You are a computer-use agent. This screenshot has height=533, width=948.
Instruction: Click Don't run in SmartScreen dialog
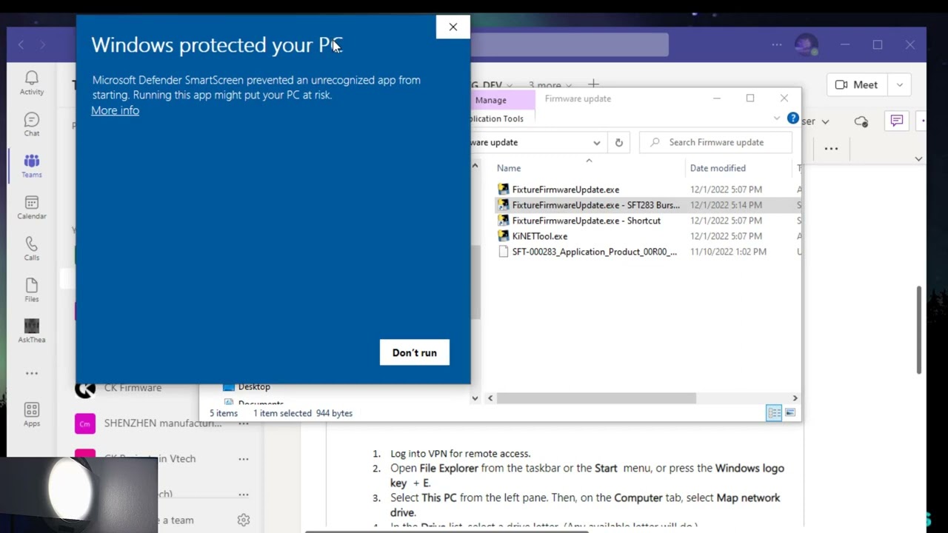(x=415, y=352)
